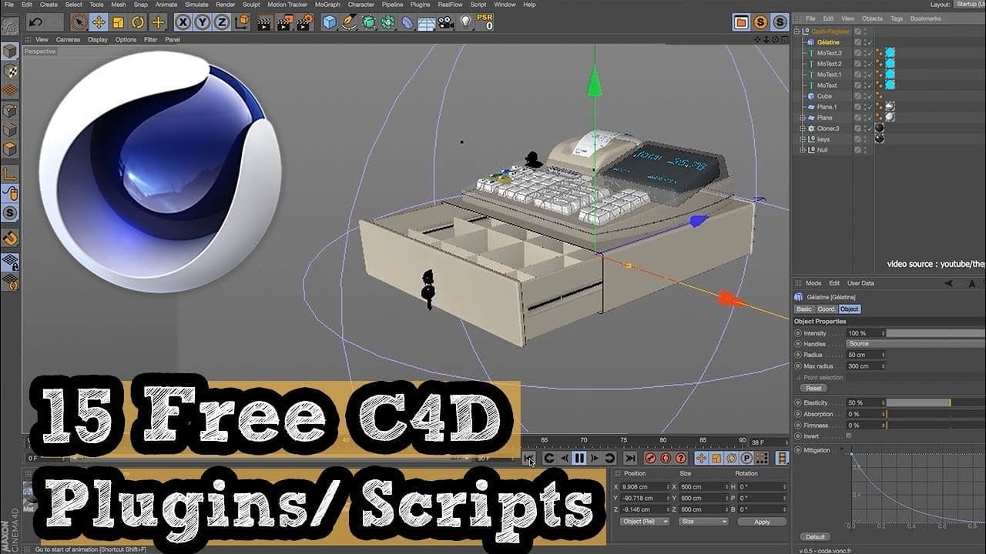Open the Size dropdown near Apply
986x554 pixels.
(x=703, y=522)
